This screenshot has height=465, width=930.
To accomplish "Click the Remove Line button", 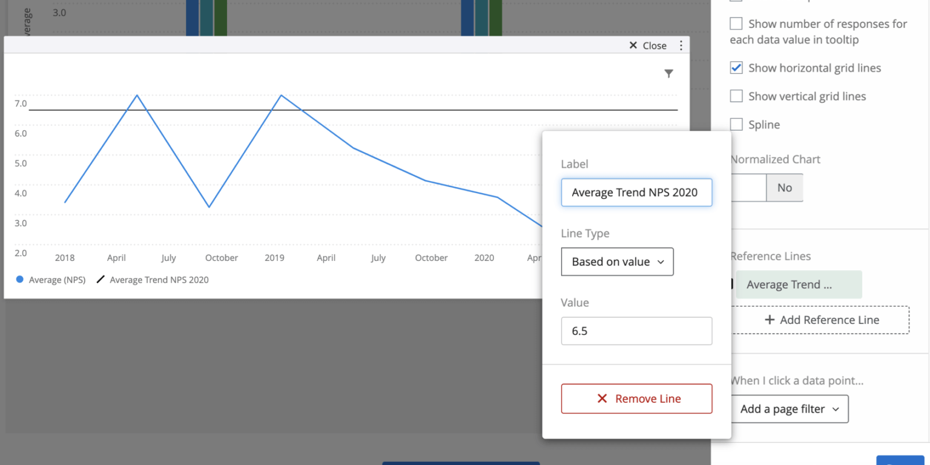I will (636, 398).
